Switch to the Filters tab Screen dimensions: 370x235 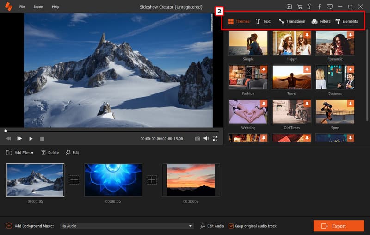pyautogui.click(x=321, y=21)
